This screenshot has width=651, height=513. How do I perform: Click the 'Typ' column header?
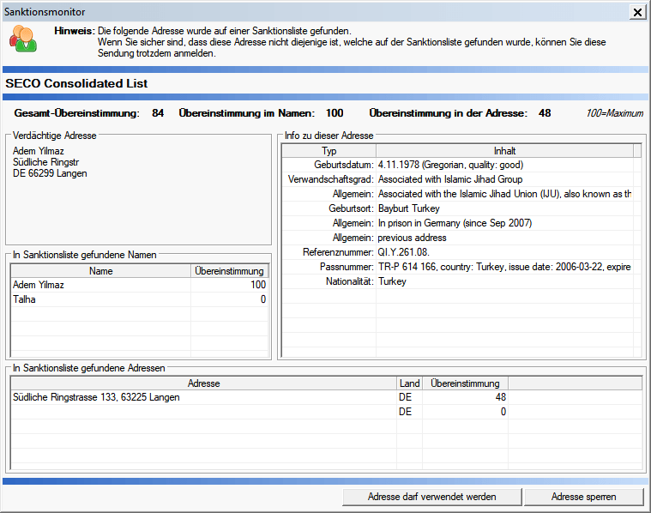pyautogui.click(x=329, y=151)
